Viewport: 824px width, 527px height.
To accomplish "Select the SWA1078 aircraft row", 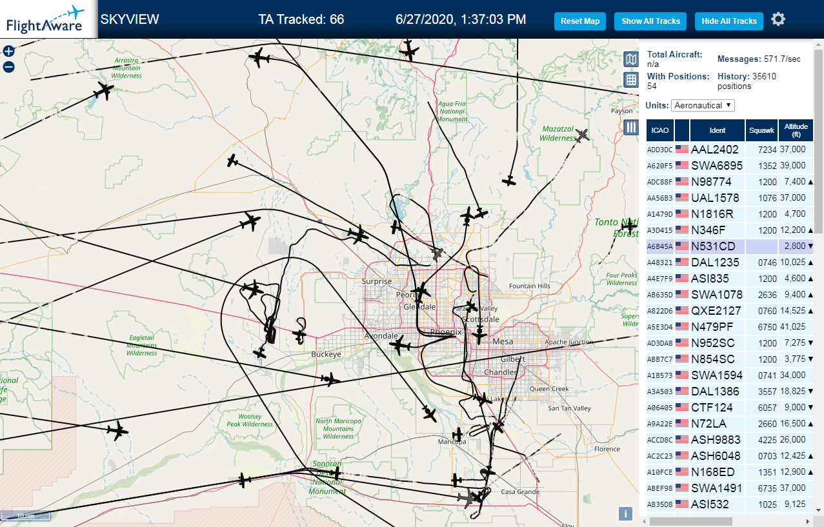I will pyautogui.click(x=730, y=295).
